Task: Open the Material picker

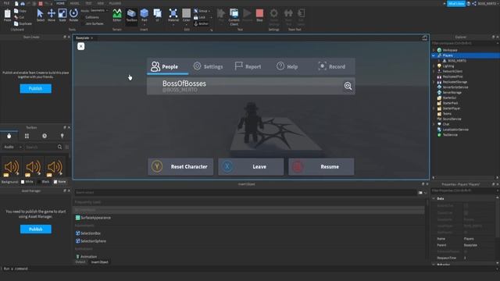Action: [173, 15]
